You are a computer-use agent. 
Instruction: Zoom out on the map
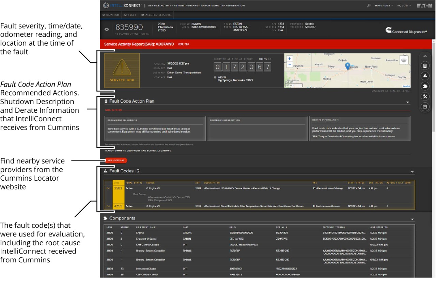point(290,64)
